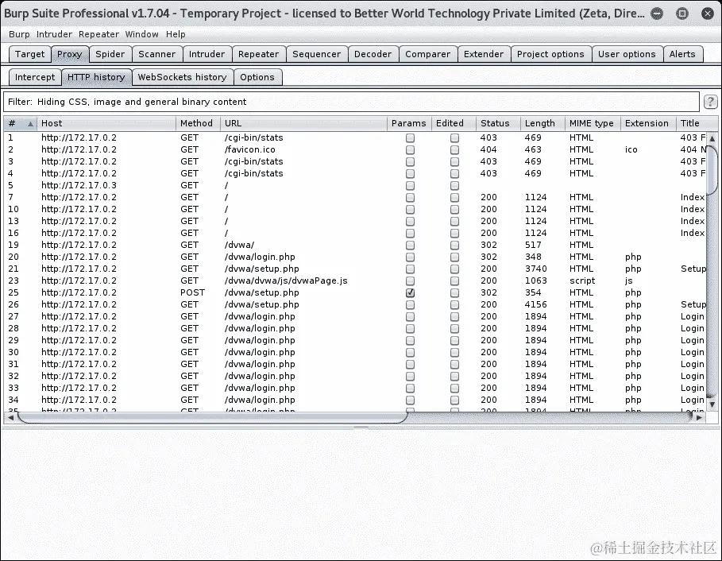This screenshot has height=561, width=722.
Task: Open the Proxy Options sub-tab
Action: tap(257, 77)
